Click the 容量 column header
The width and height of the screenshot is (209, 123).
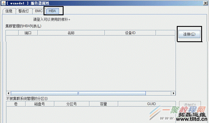click(103, 104)
